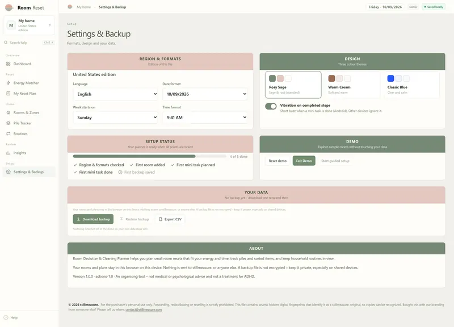Image resolution: width=454 pixels, height=327 pixels.
Task: Open My Reset Plan
Action: (29, 94)
